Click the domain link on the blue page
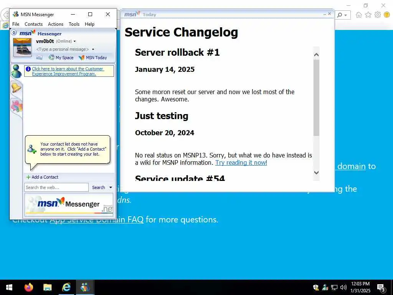Image resolution: width=393 pixels, height=295 pixels. (352, 166)
